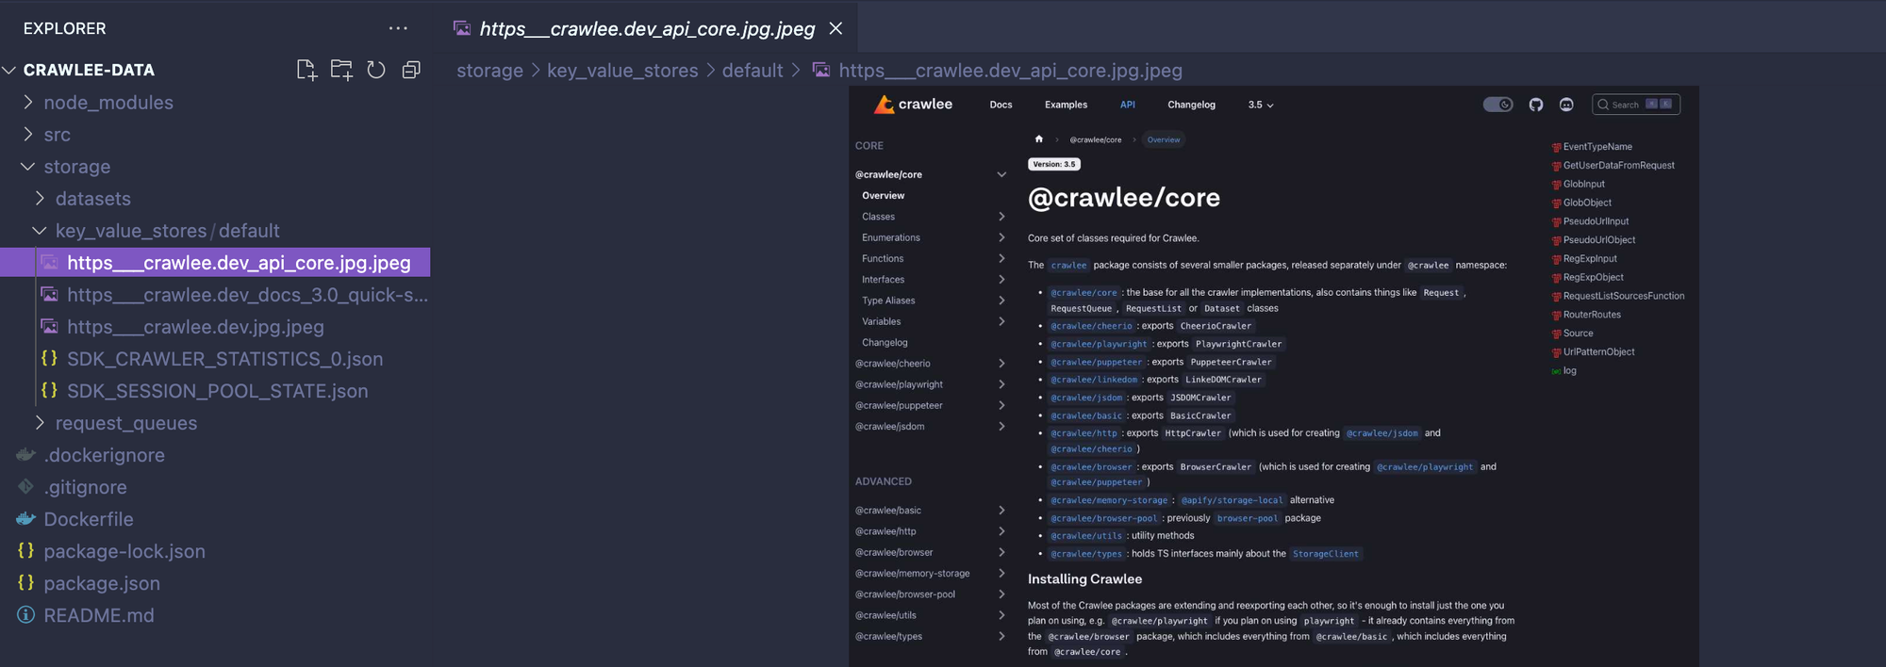Image resolution: width=1886 pixels, height=667 pixels.
Task: Click the default breadcrumb segment
Action: tap(753, 71)
